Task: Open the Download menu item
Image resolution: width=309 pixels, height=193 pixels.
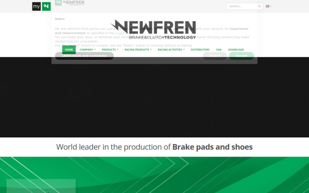Action: tap(236, 49)
